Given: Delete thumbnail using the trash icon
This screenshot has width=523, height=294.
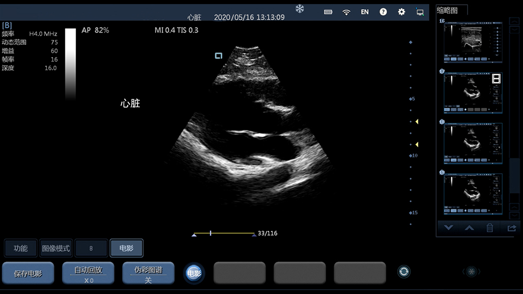Looking at the screenshot, I should tap(489, 228).
